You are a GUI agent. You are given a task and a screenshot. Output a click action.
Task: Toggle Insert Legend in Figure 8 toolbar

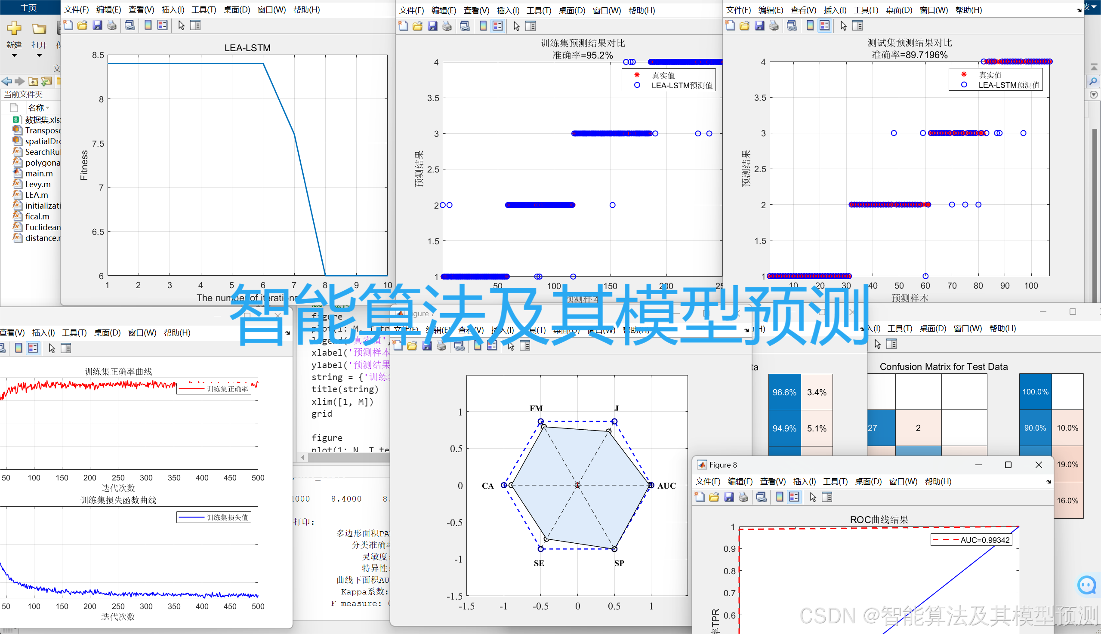(794, 497)
